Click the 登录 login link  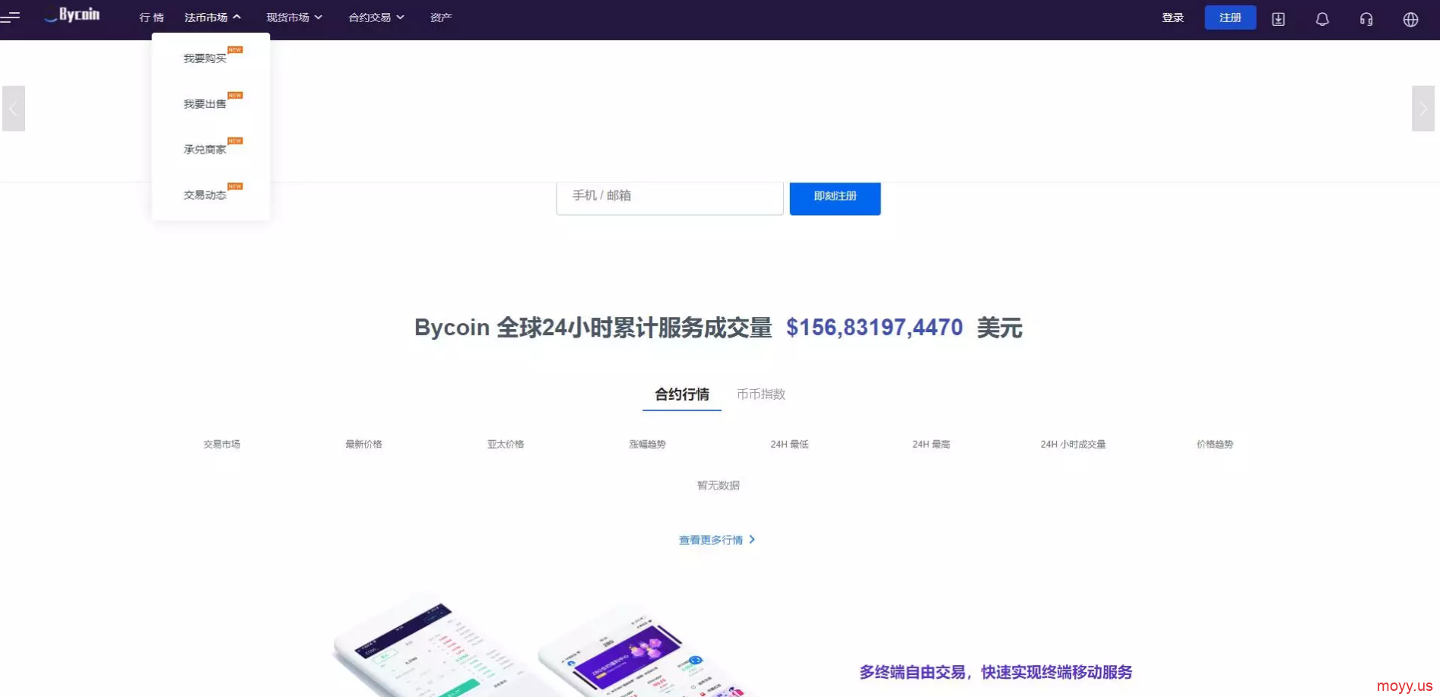click(x=1172, y=17)
